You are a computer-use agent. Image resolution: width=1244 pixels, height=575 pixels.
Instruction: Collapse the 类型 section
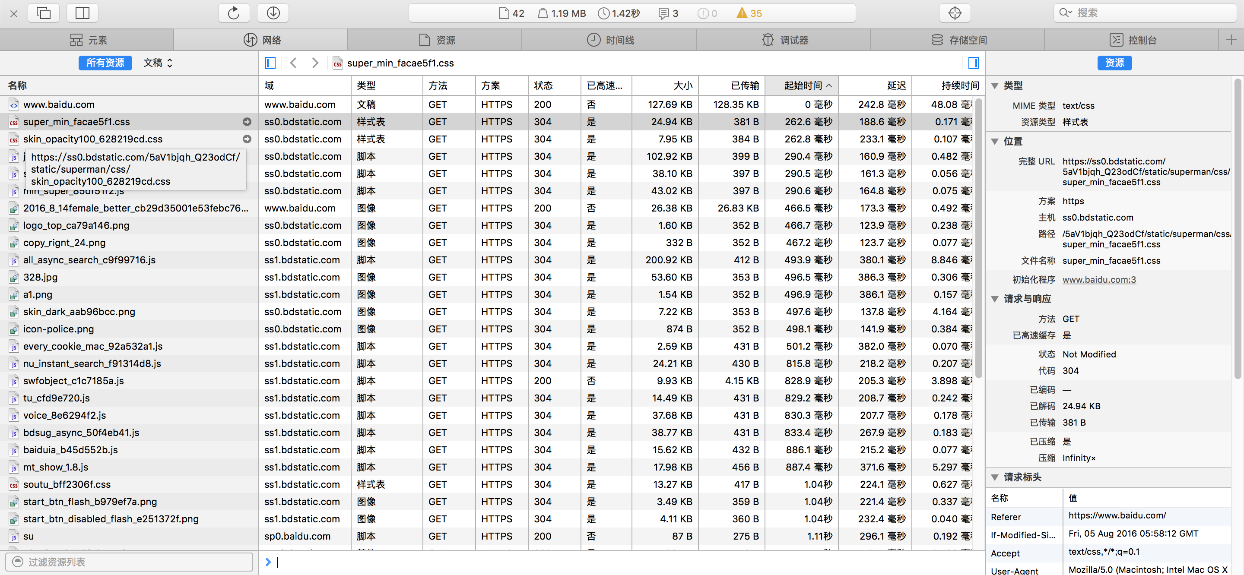[x=995, y=86]
